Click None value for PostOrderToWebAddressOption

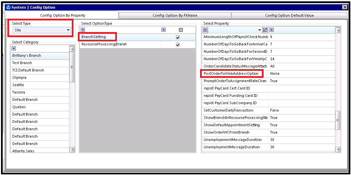pyautogui.click(x=275, y=73)
